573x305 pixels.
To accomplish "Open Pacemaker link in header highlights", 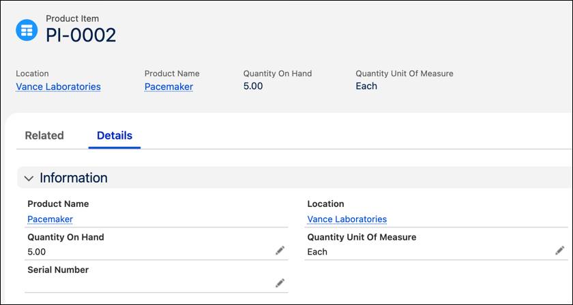I will 169,87.
